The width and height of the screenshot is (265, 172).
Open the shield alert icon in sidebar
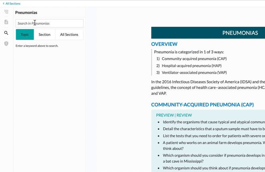(6, 44)
